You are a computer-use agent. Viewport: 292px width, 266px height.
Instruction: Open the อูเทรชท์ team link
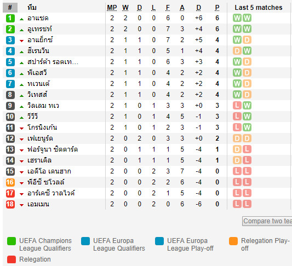pyautogui.click(x=39, y=29)
